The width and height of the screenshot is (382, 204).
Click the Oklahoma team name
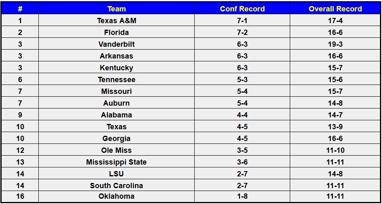point(116,197)
